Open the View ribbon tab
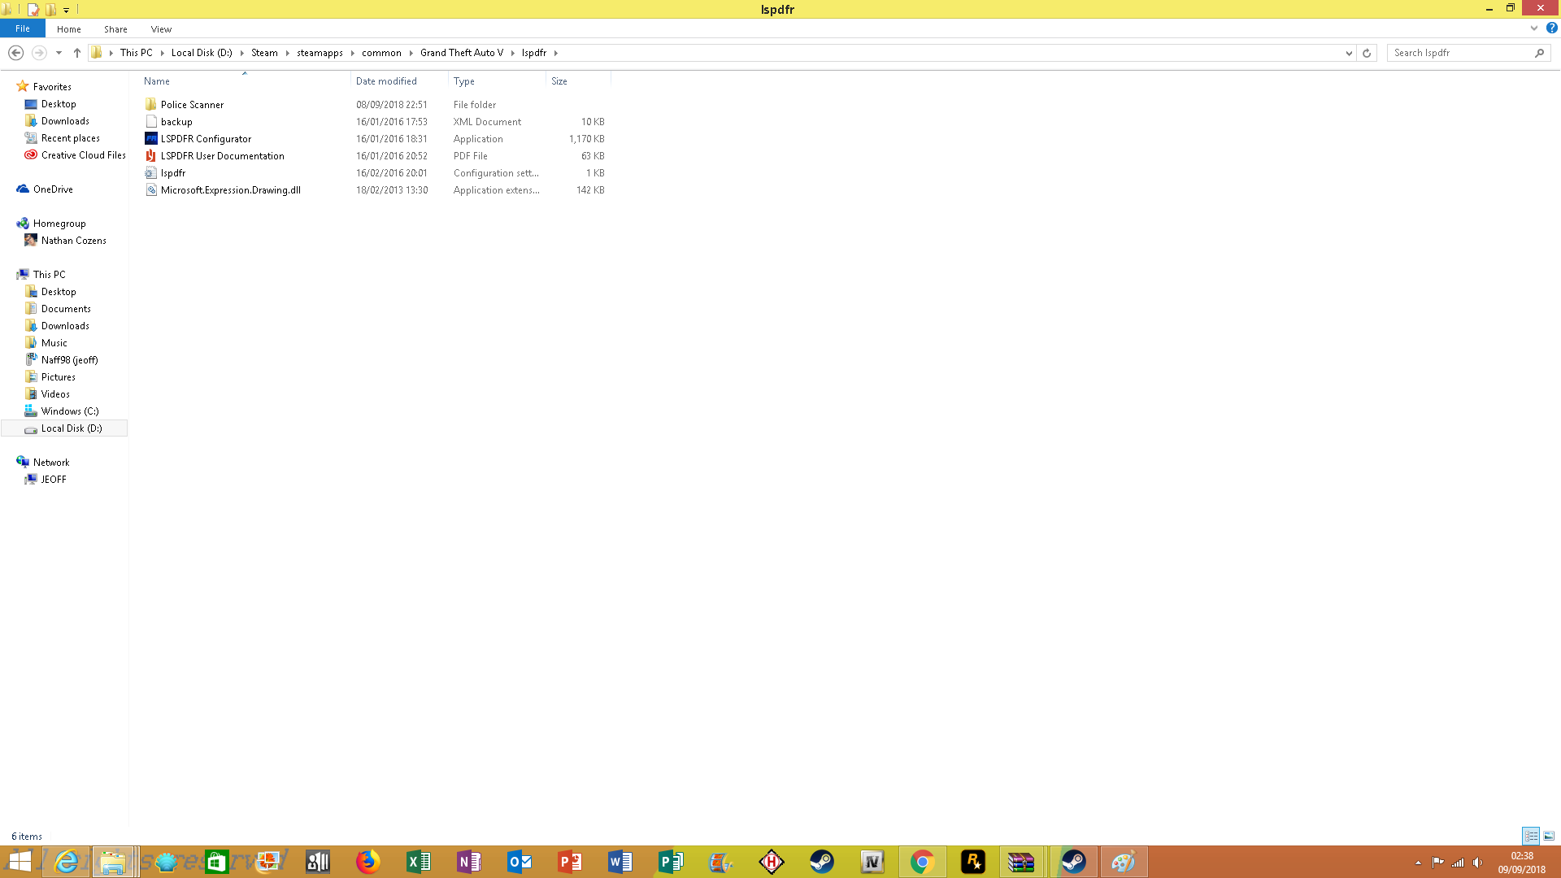 [161, 29]
